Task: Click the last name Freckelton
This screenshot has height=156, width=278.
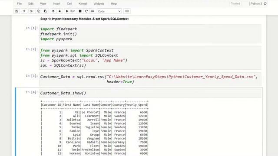Action: [x=90, y=149]
